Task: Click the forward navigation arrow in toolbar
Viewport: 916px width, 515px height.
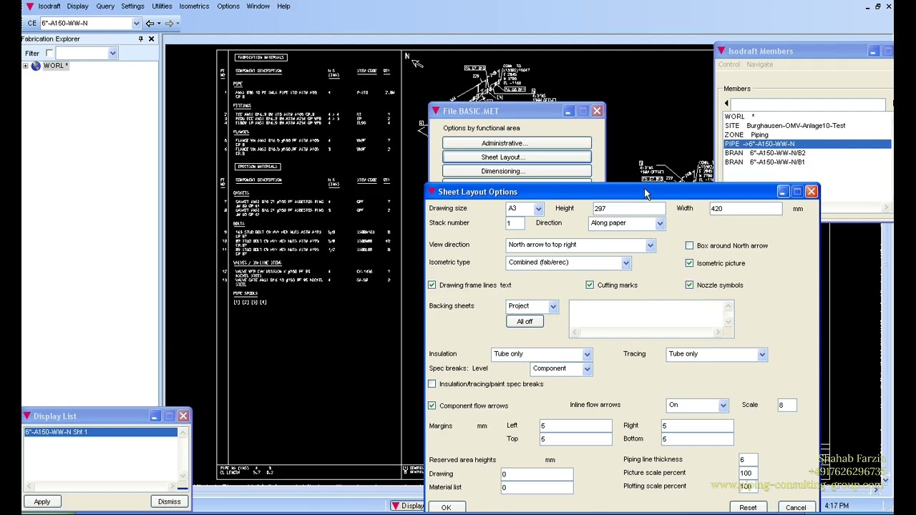Action: coord(170,23)
